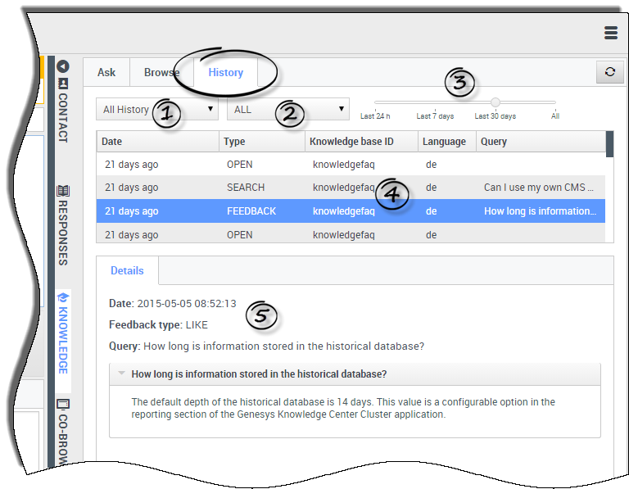Click the time range slider handle
The image size is (629, 489).
[x=496, y=102]
